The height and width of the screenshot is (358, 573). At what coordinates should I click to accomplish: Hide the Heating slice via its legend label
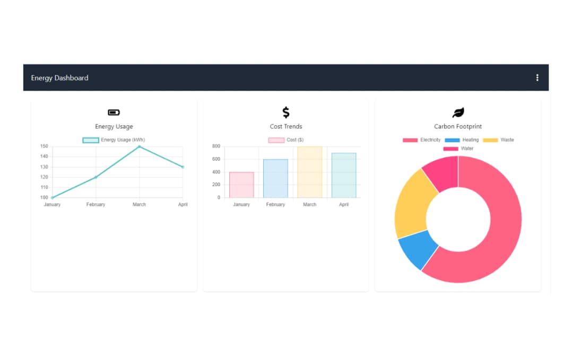click(x=471, y=139)
